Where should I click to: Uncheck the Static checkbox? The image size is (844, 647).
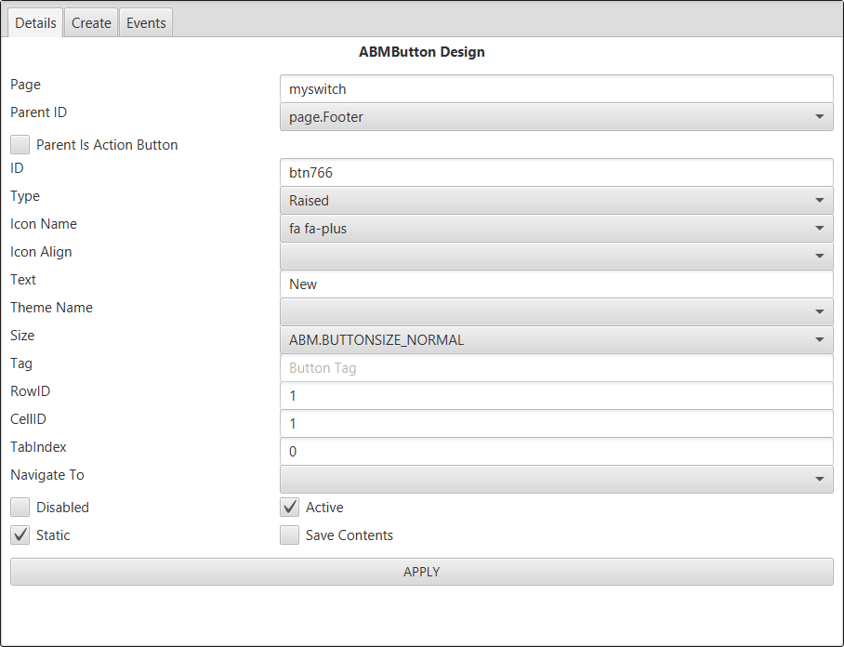(20, 535)
